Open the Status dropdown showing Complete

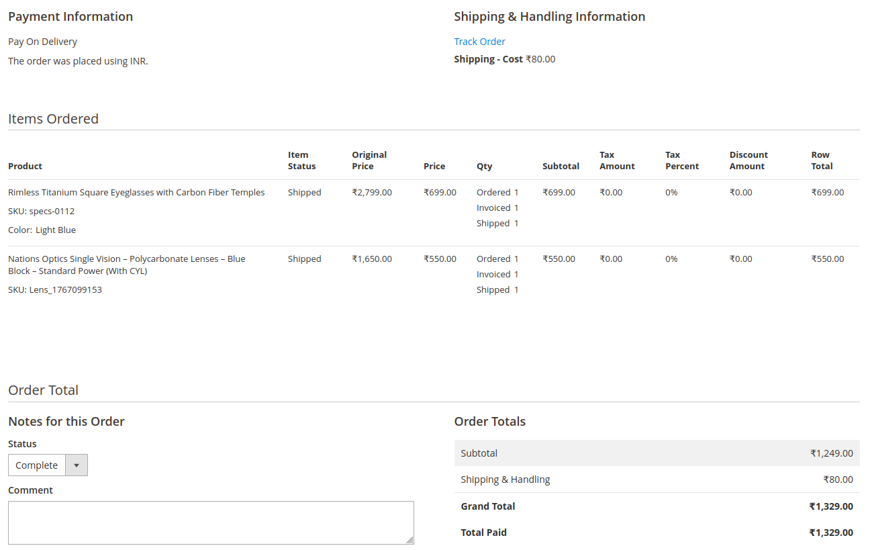pos(48,465)
